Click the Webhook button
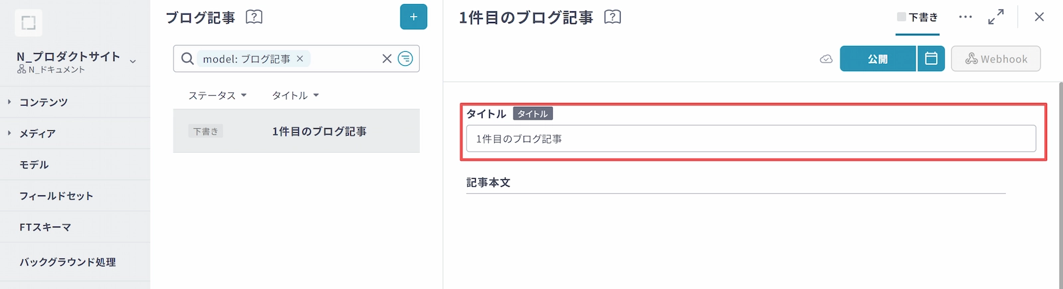The image size is (1063, 289). (x=995, y=59)
